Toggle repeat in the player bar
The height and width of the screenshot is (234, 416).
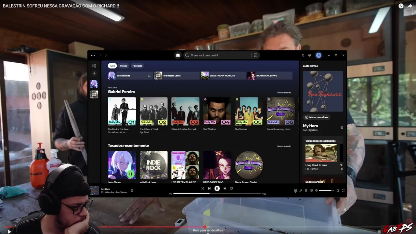click(x=231, y=188)
